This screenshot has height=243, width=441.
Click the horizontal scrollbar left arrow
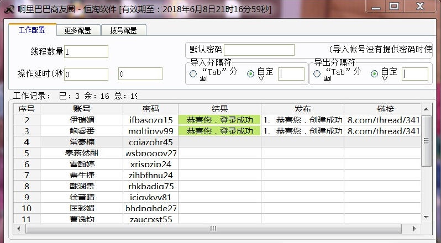[x=19, y=229]
